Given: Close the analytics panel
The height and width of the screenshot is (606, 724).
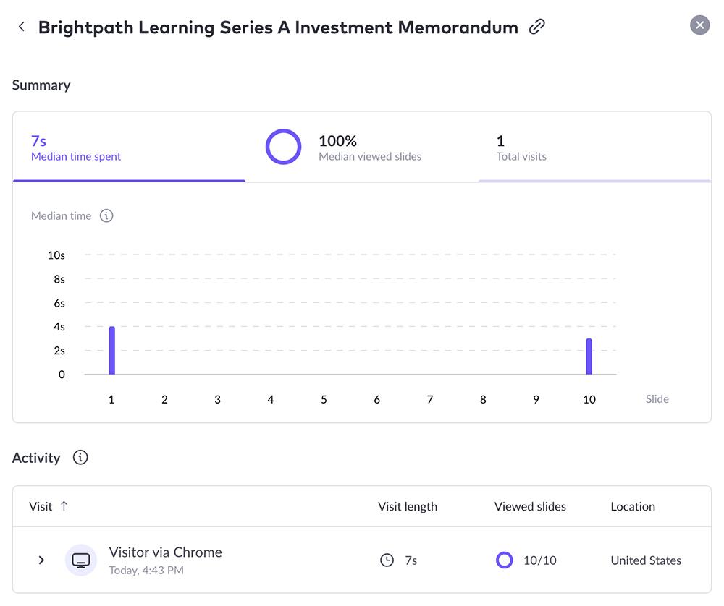Looking at the screenshot, I should pos(699,25).
